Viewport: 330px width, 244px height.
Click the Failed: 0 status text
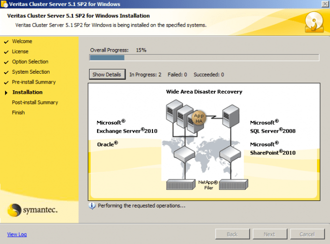tap(177, 75)
